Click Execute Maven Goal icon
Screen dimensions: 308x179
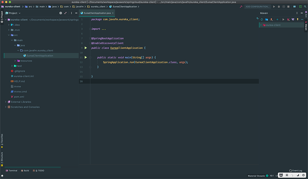click(x=288, y=19)
